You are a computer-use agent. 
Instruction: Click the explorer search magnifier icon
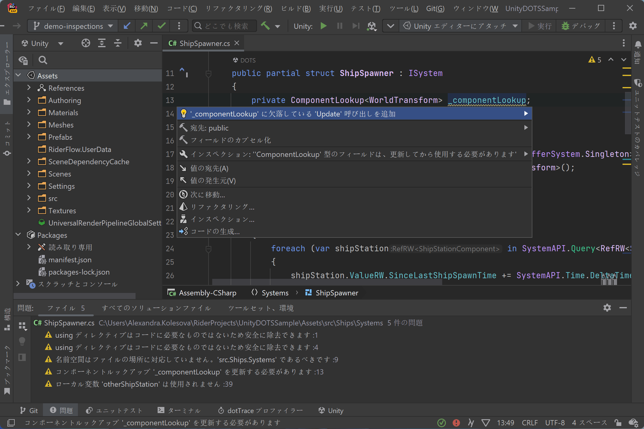point(43,60)
